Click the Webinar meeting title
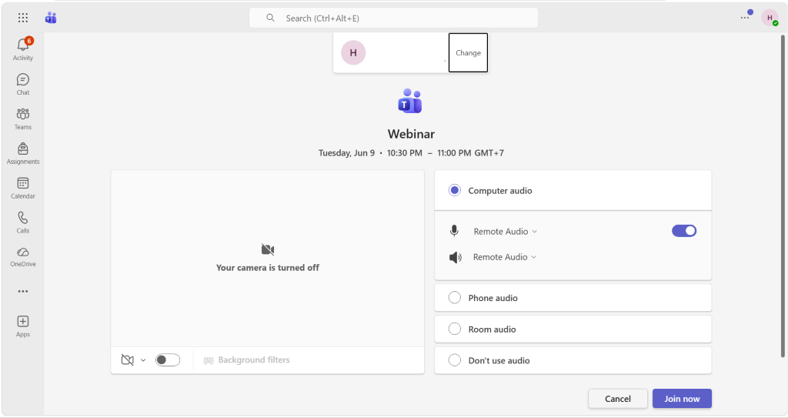This screenshot has width=788, height=418. tap(411, 134)
